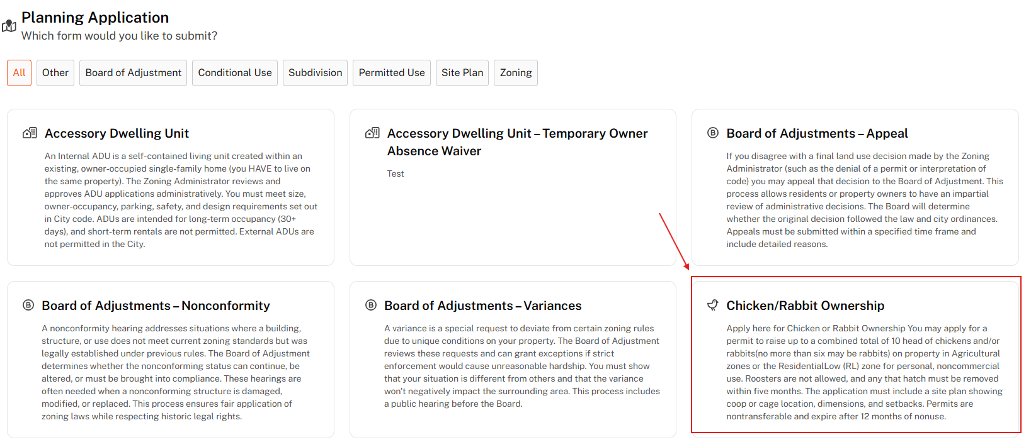Image resolution: width=1031 pixels, height=447 pixels.
Task: Open Board of Adjustments – Appeal form
Action: click(x=817, y=133)
